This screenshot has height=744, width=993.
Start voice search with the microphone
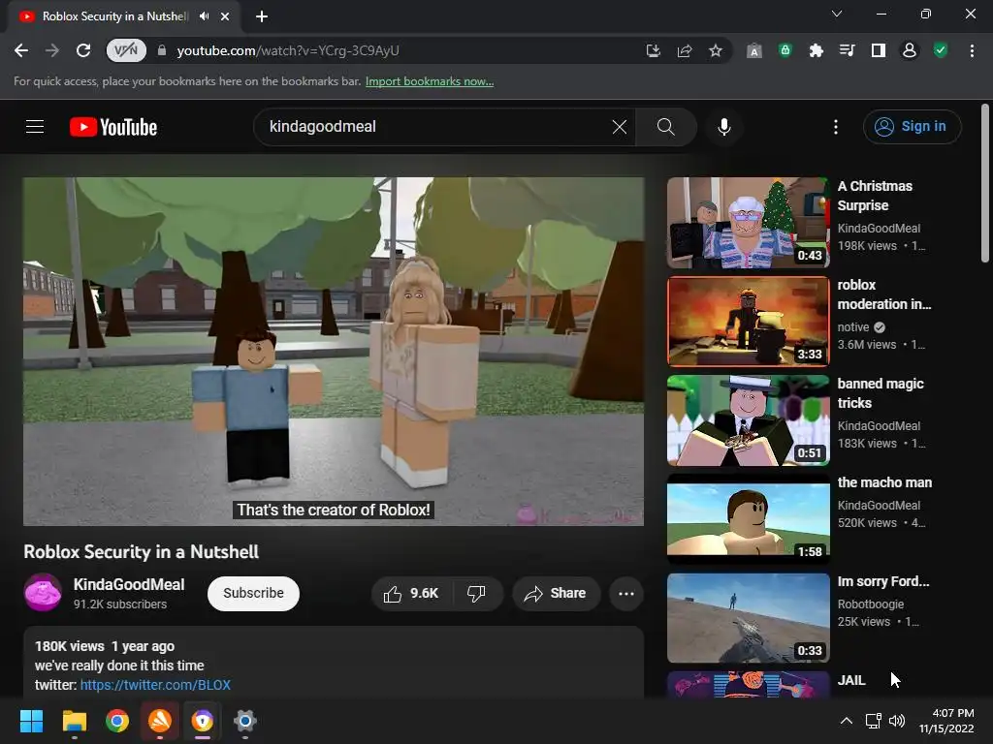(x=724, y=127)
